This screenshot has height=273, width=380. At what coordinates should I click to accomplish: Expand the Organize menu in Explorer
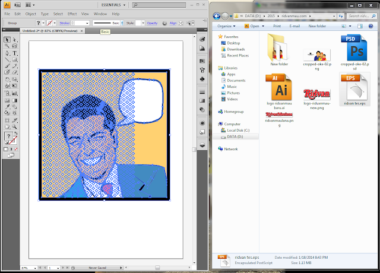click(226, 26)
